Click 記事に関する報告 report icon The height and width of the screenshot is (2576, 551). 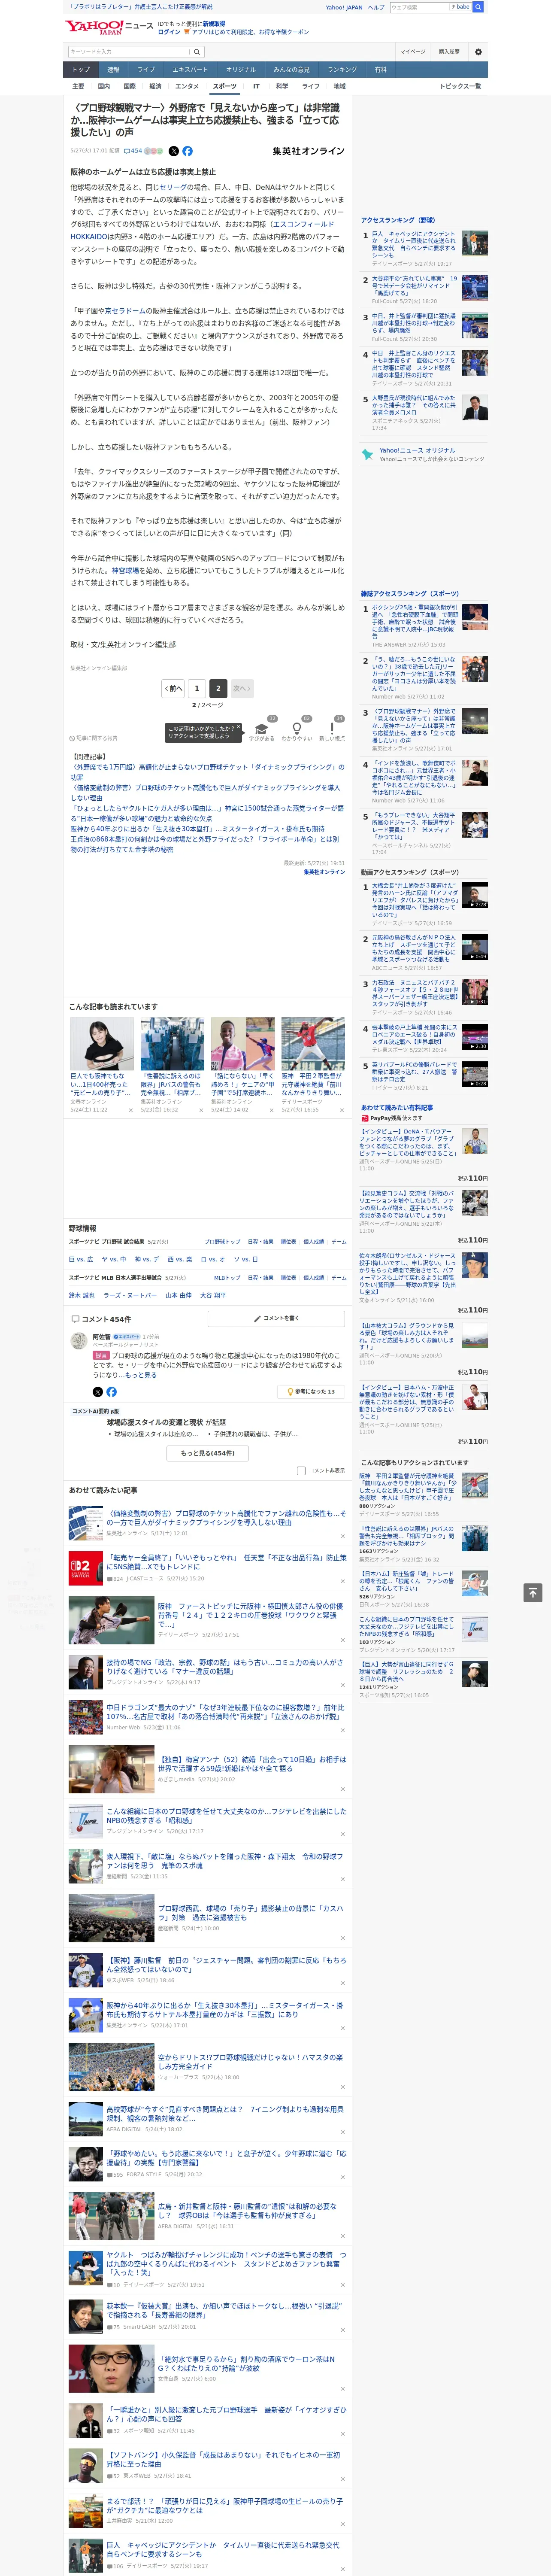coord(93,738)
